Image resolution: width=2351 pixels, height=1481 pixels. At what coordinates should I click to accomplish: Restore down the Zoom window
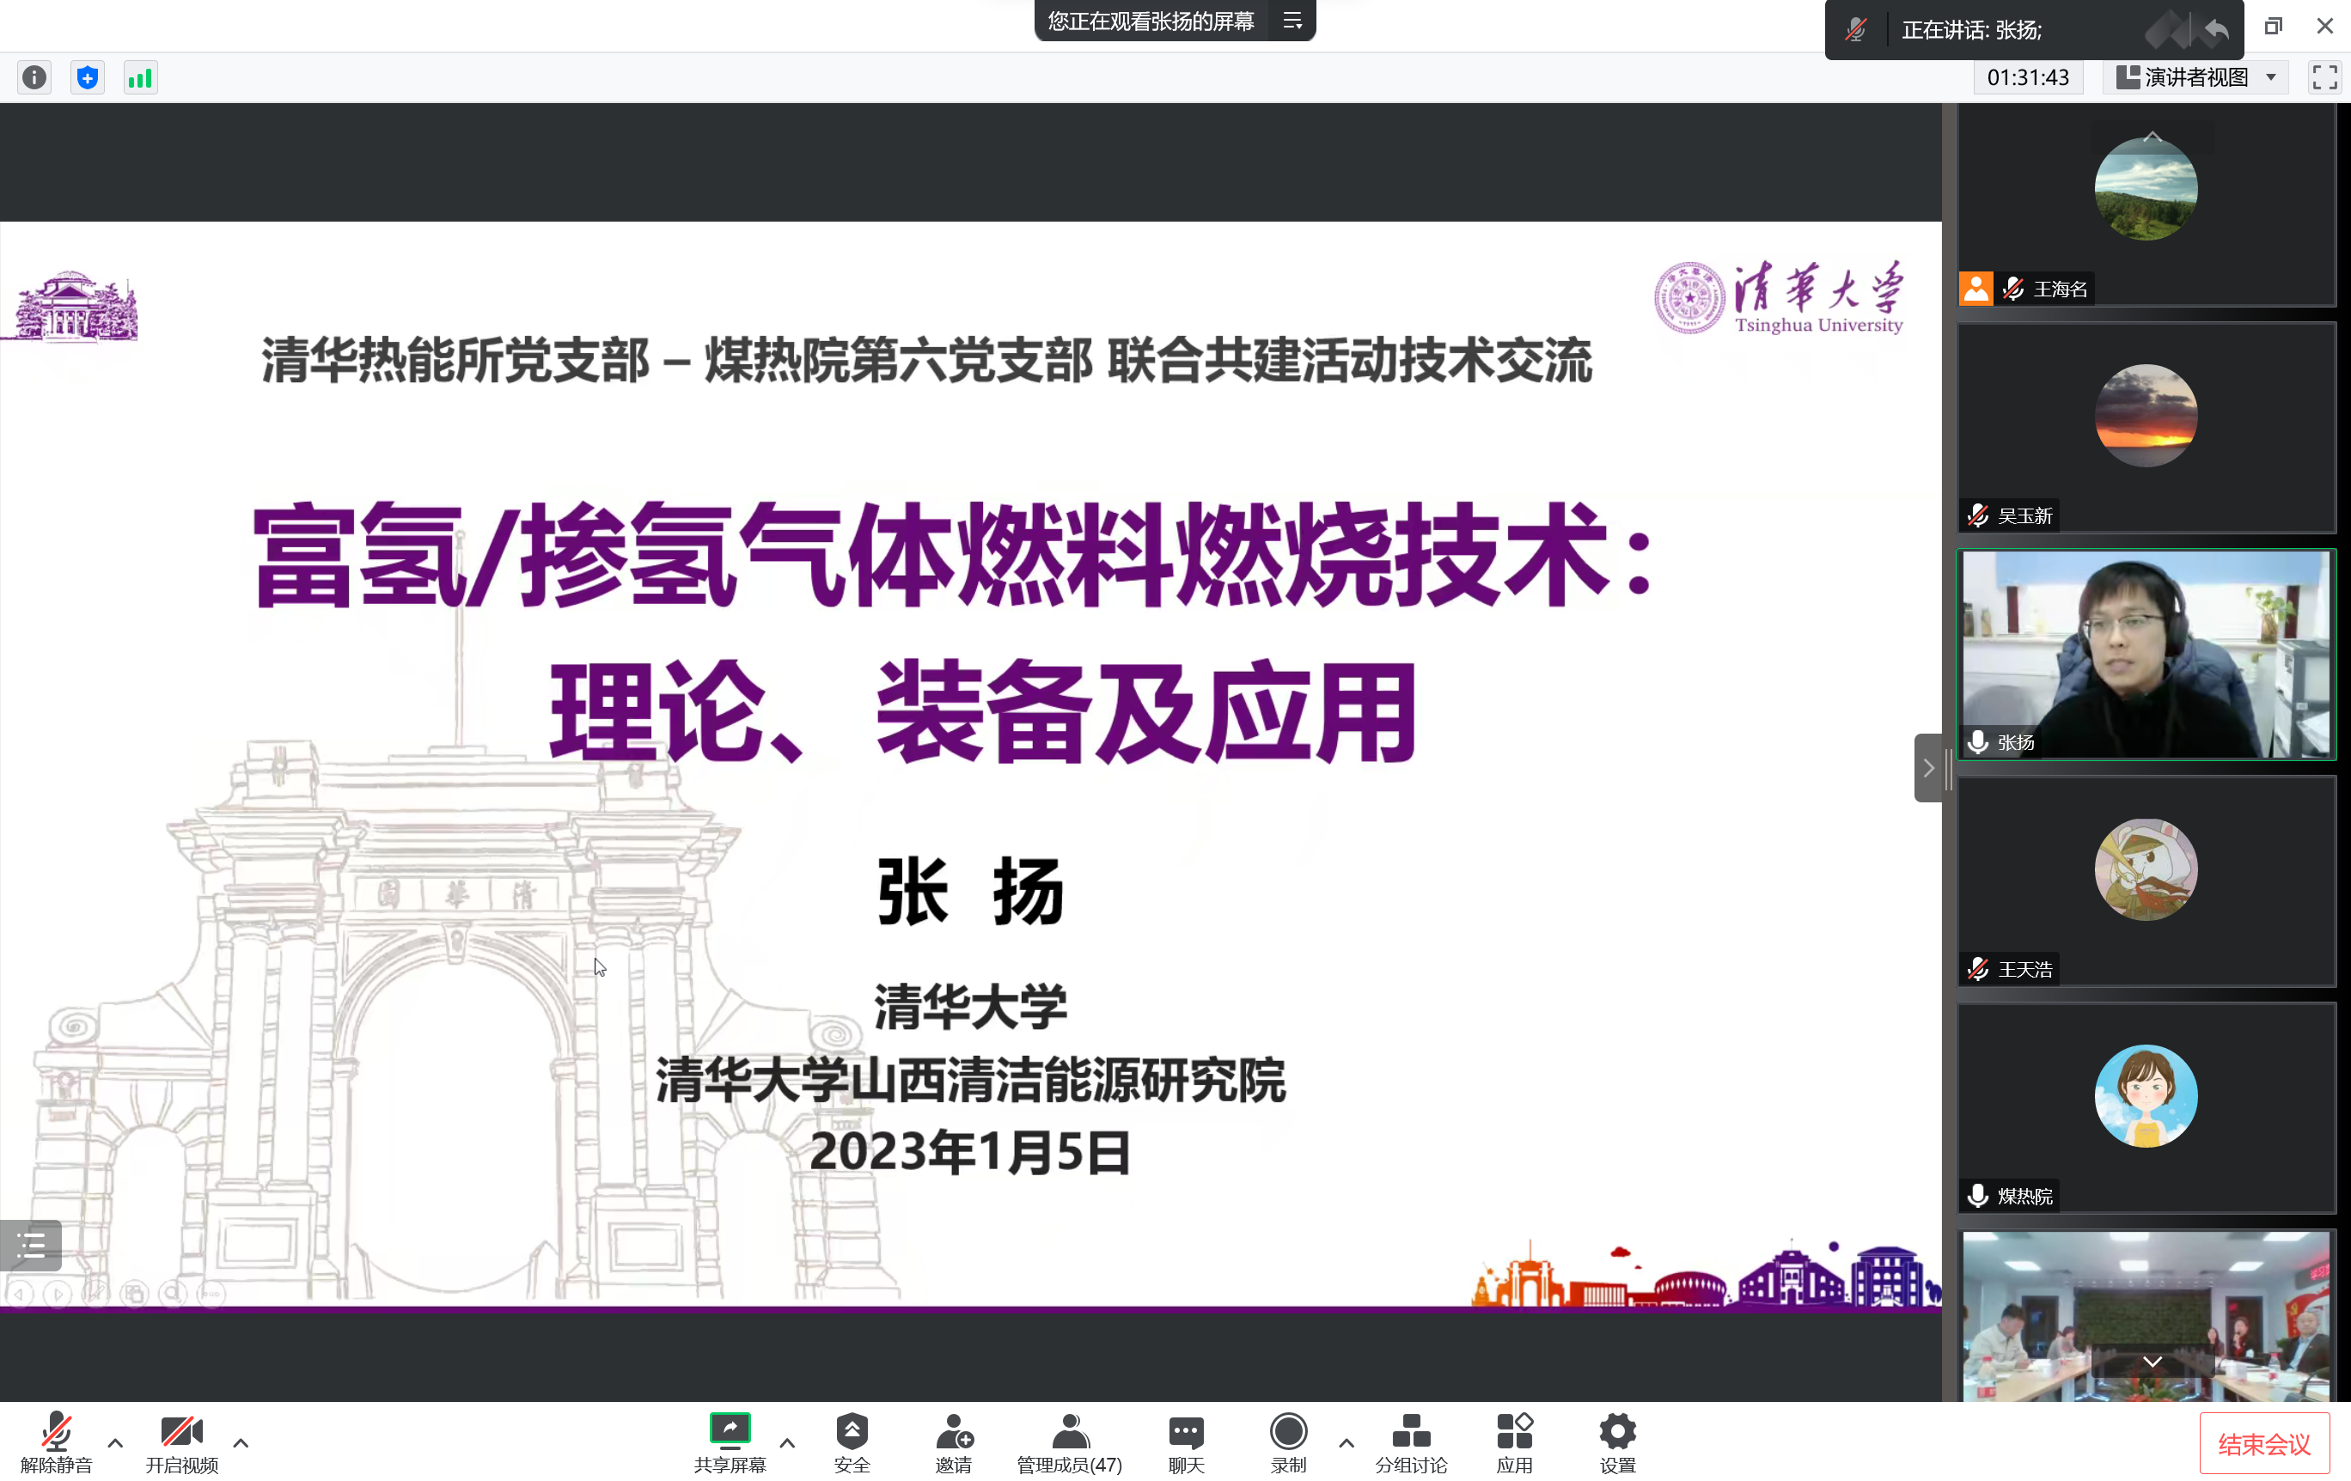[x=2273, y=27]
